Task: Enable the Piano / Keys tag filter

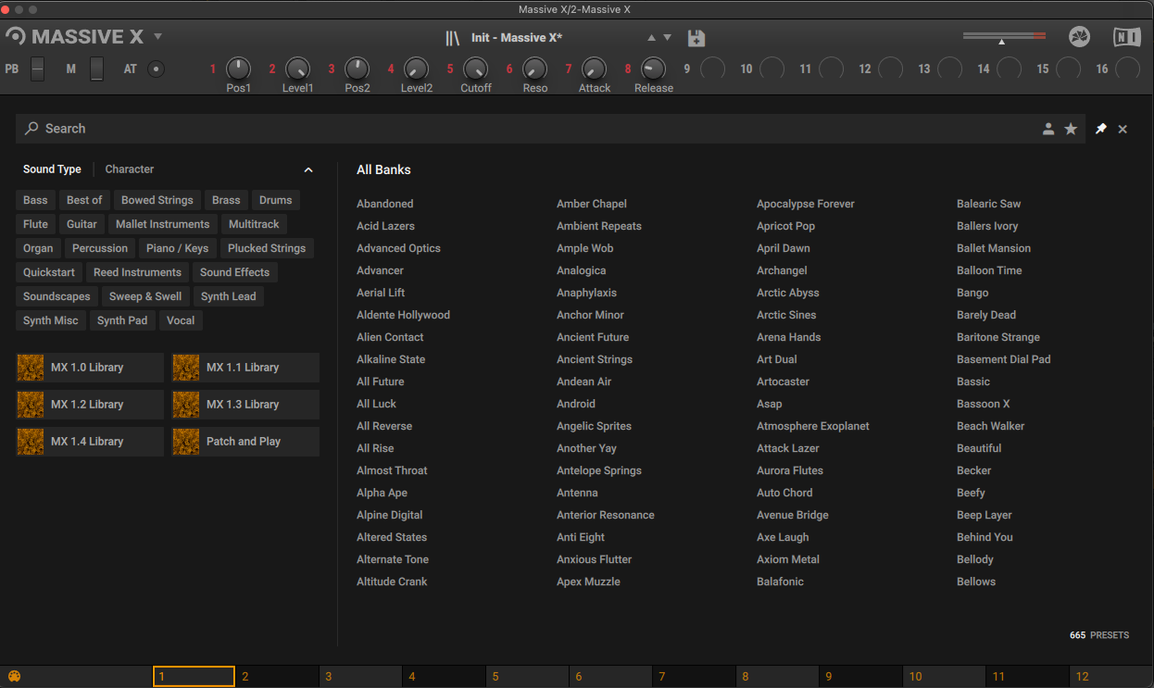Action: [178, 248]
